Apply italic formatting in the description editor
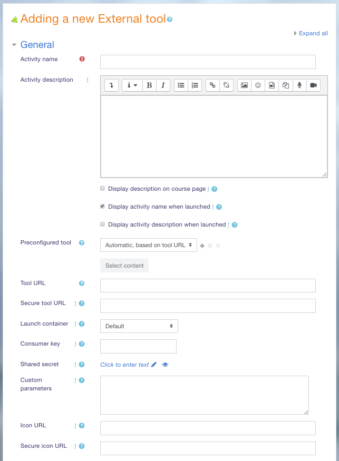Screen dimensions: 339x461 (163, 85)
